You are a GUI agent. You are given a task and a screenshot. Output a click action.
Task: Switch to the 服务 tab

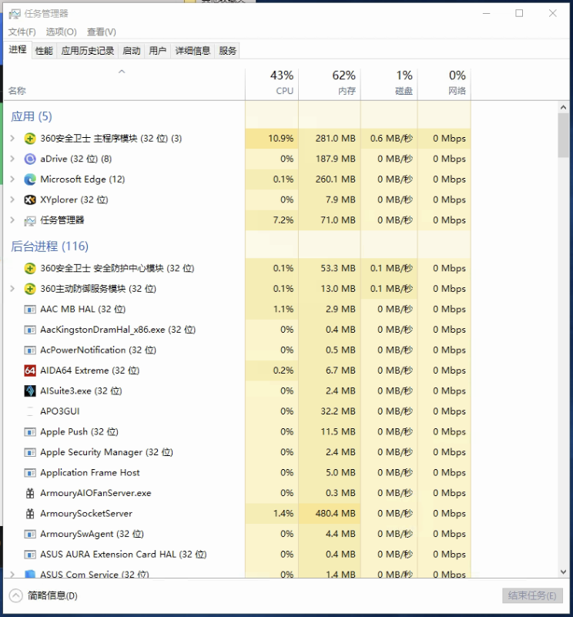[x=227, y=51]
